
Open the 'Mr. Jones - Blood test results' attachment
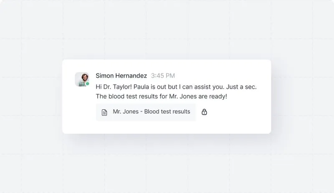pyautogui.click(x=146, y=112)
